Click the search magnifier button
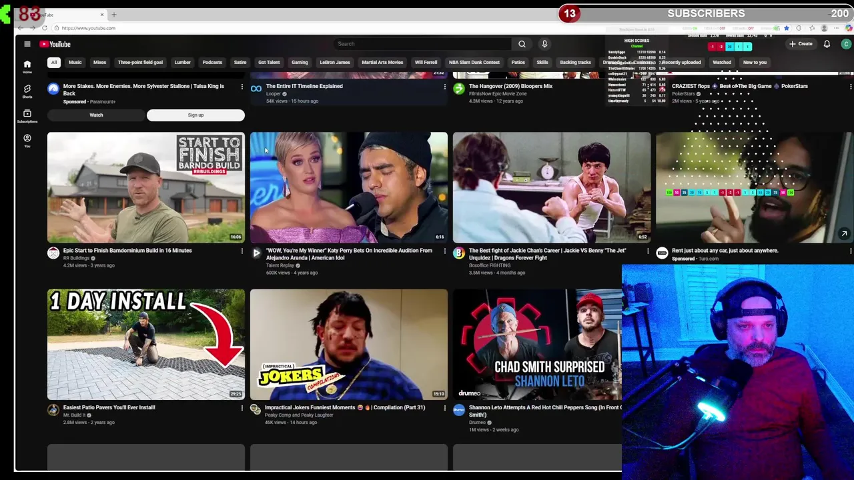 522,44
